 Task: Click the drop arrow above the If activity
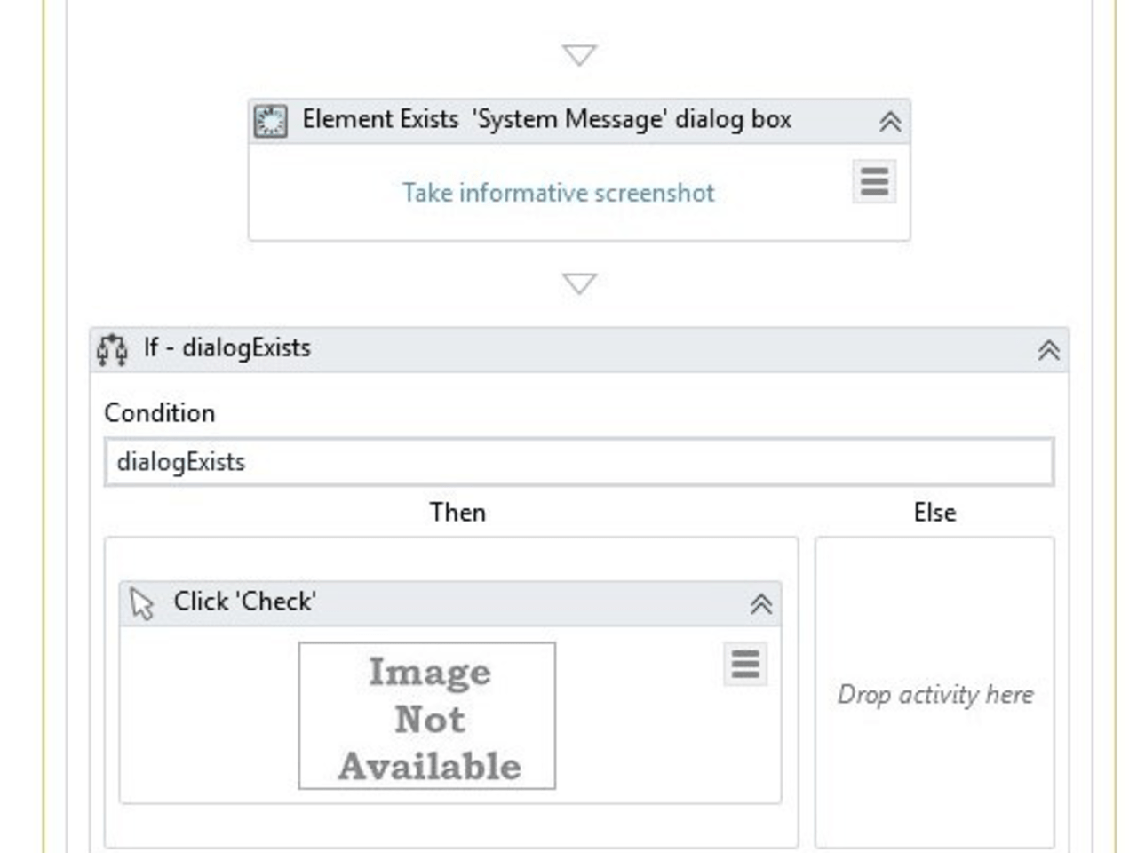[x=579, y=283]
